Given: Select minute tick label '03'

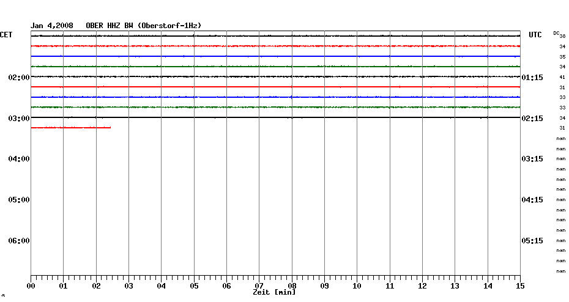Looking at the screenshot, I should [x=129, y=285].
